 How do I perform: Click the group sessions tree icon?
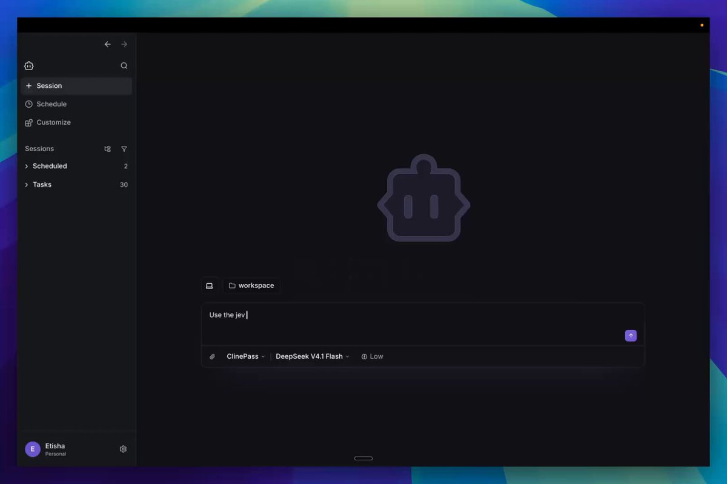pos(108,149)
